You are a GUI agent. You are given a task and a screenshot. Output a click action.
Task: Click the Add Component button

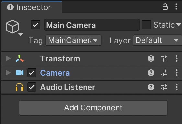tap(93, 108)
